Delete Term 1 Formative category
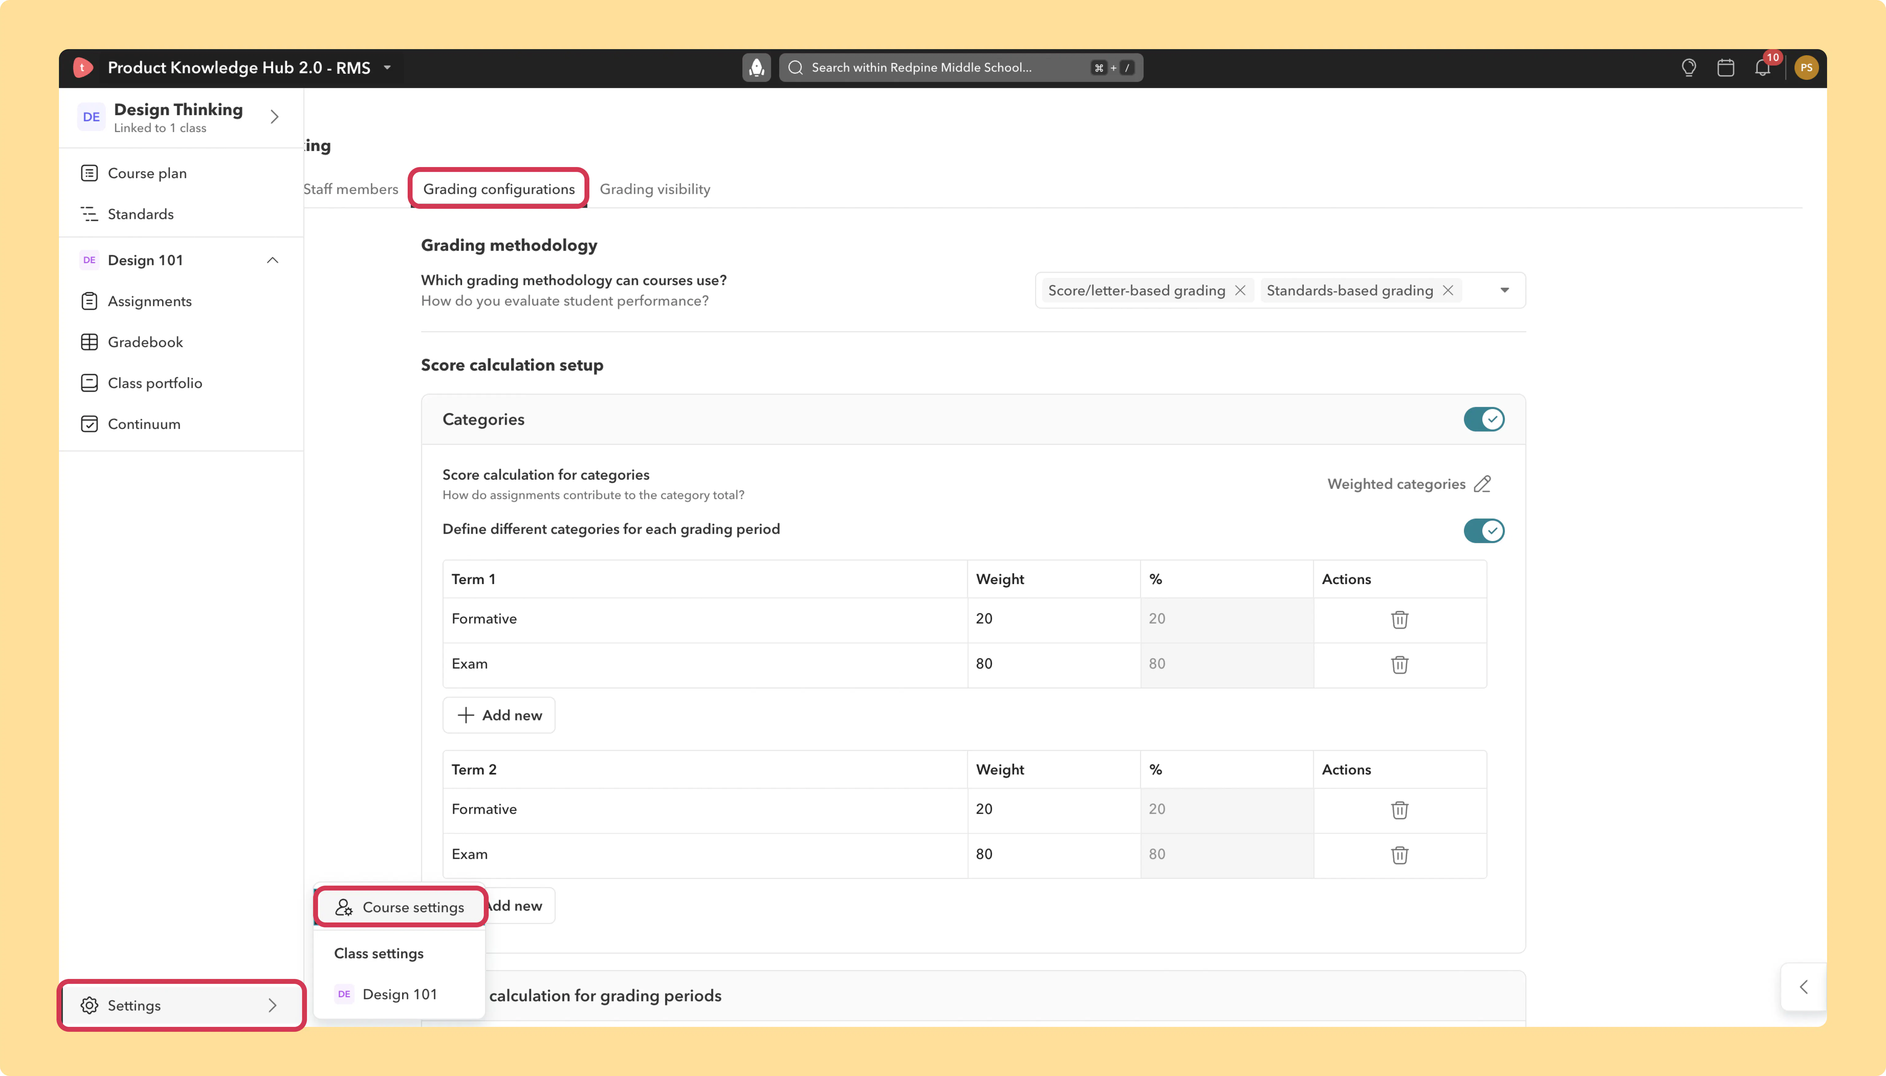Screen dimensions: 1886x1076 point(1399,619)
